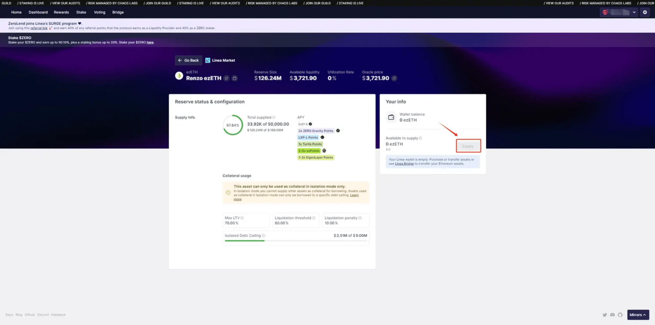The height and width of the screenshot is (325, 655).
Task: Expand the wallet account dropdown
Action: click(x=634, y=12)
